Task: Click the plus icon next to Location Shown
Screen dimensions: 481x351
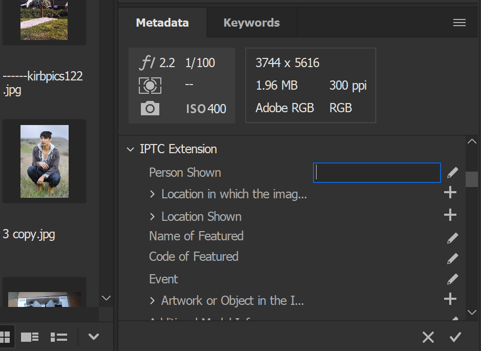Action: pos(449,214)
